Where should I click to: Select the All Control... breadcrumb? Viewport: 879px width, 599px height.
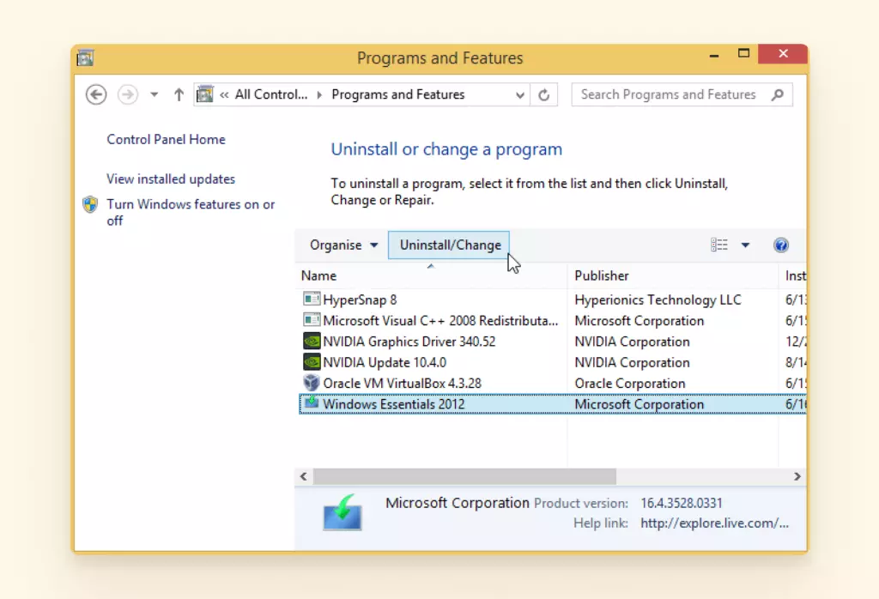[x=271, y=94]
